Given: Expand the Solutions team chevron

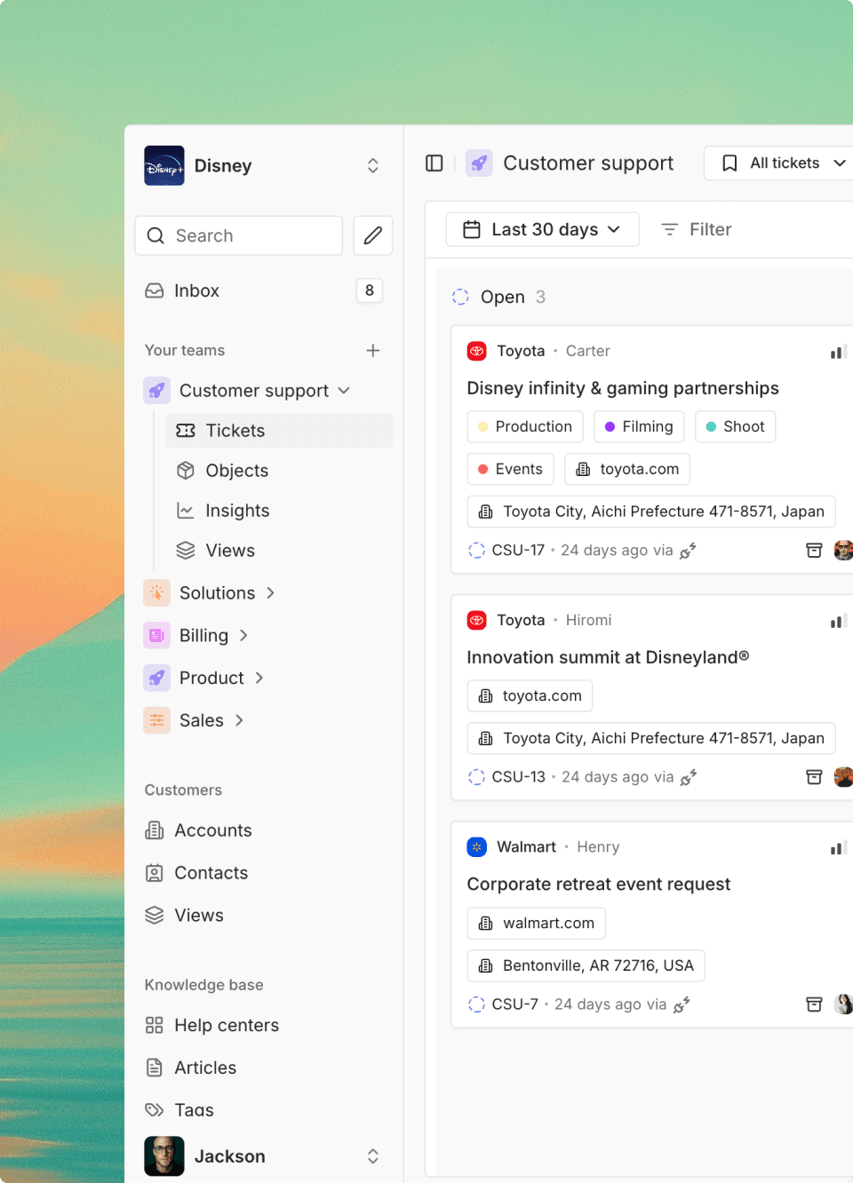Looking at the screenshot, I should point(271,593).
